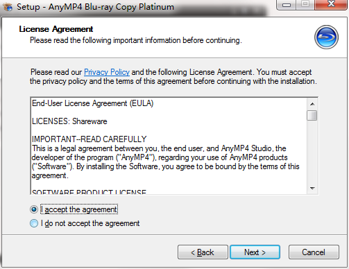The width and height of the screenshot is (349, 269).
Task: Click the License Agreement heading
Action: [56, 29]
